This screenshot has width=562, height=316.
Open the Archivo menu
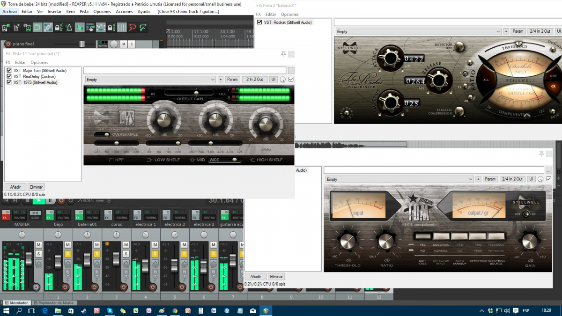9,11
